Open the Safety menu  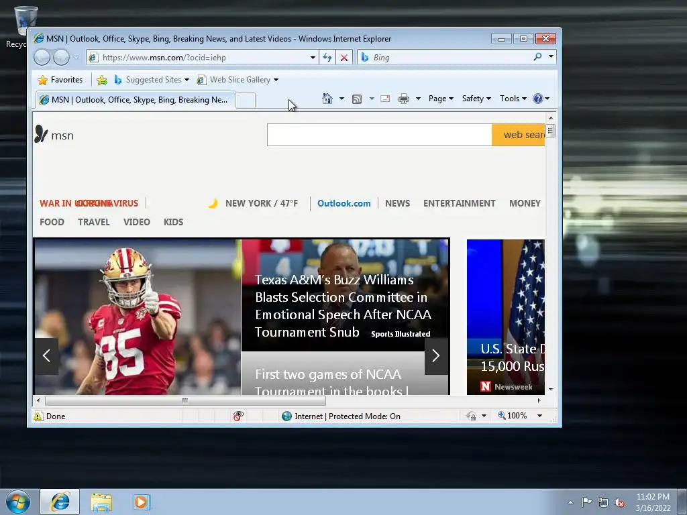tap(476, 99)
